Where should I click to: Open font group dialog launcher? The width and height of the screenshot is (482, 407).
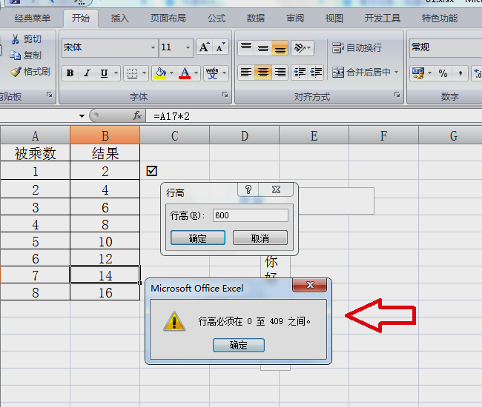(225, 95)
